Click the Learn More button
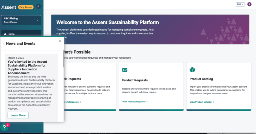Screen dimensions: 256x134 (x=18, y=115)
